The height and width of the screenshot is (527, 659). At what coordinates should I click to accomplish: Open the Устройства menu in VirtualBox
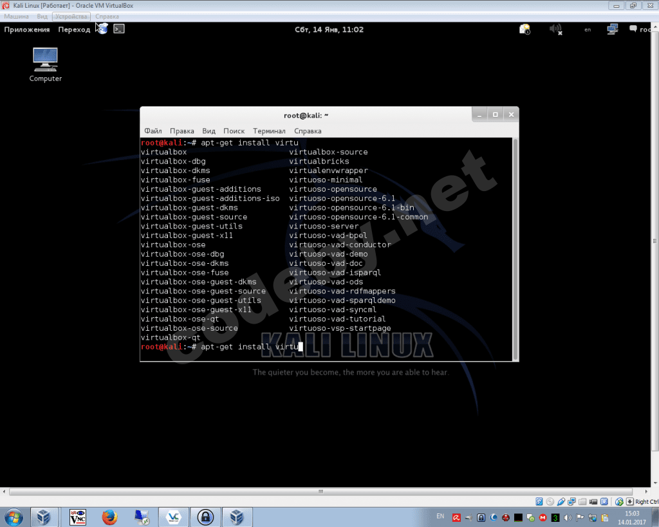pyautogui.click(x=71, y=16)
